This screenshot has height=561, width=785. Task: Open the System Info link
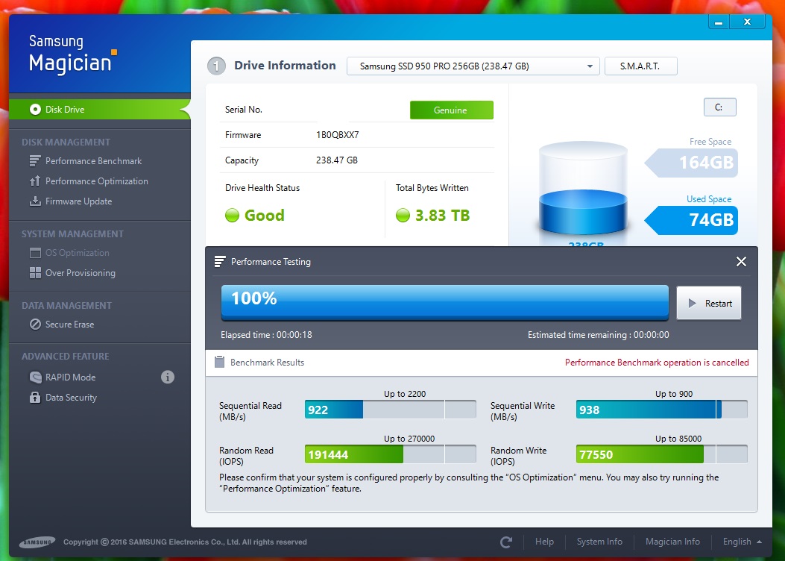click(599, 542)
